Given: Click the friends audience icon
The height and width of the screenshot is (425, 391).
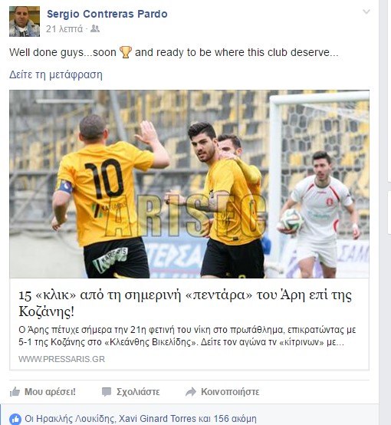Looking at the screenshot, I should tap(95, 28).
